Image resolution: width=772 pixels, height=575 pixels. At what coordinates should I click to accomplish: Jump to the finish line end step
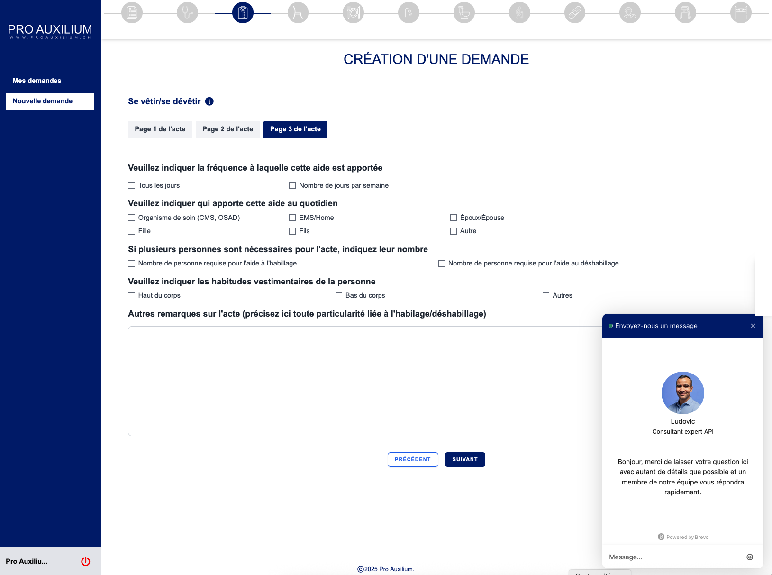click(741, 12)
